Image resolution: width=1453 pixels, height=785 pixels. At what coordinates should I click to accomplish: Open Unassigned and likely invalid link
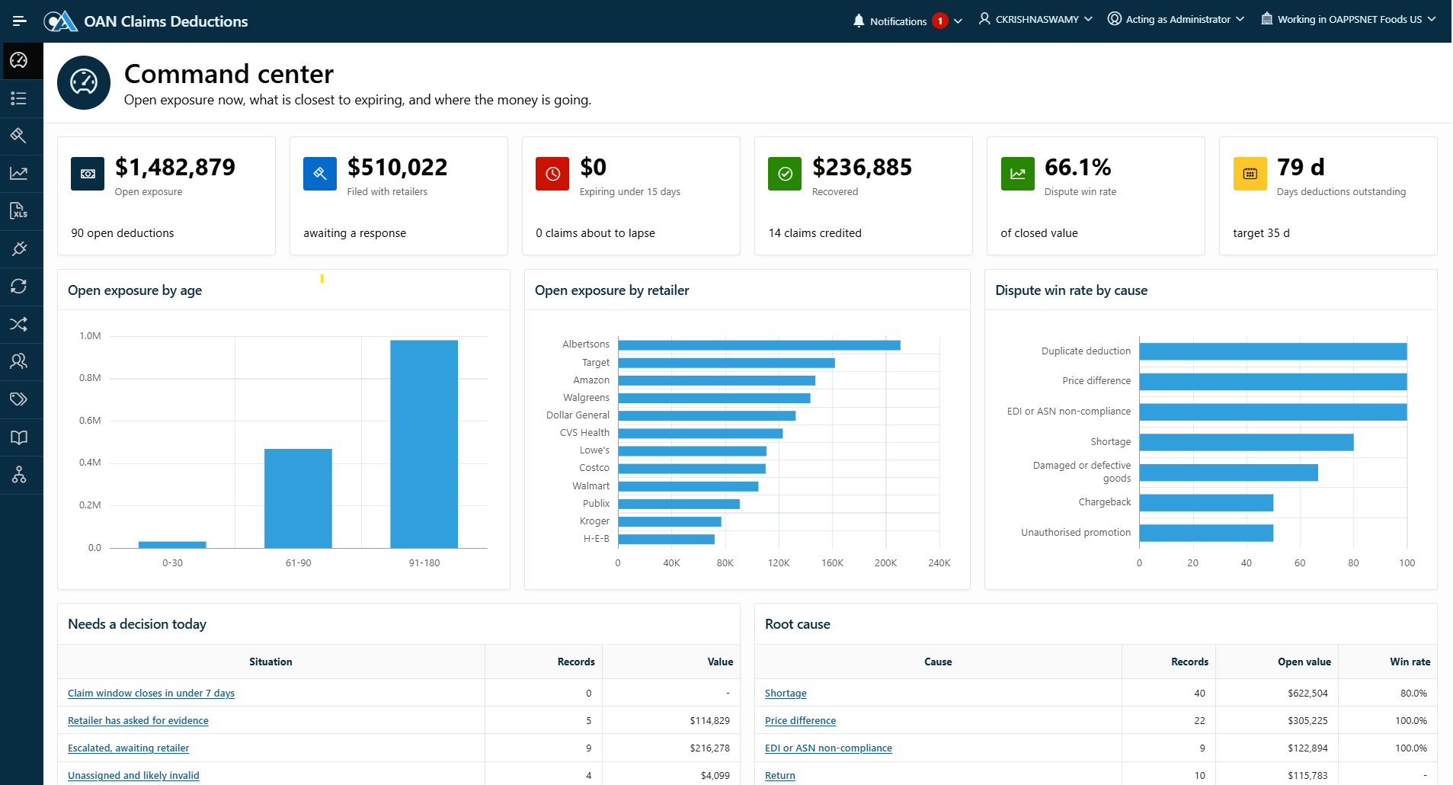[133, 775]
